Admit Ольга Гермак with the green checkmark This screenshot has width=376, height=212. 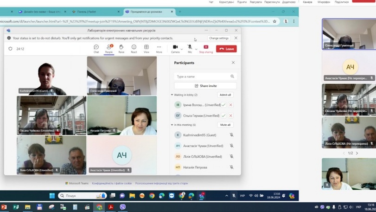click(223, 116)
